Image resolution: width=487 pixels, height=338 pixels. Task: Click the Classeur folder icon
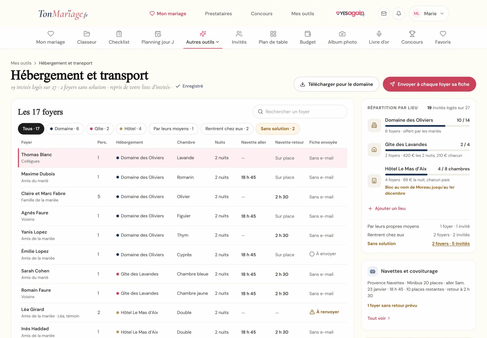(87, 34)
